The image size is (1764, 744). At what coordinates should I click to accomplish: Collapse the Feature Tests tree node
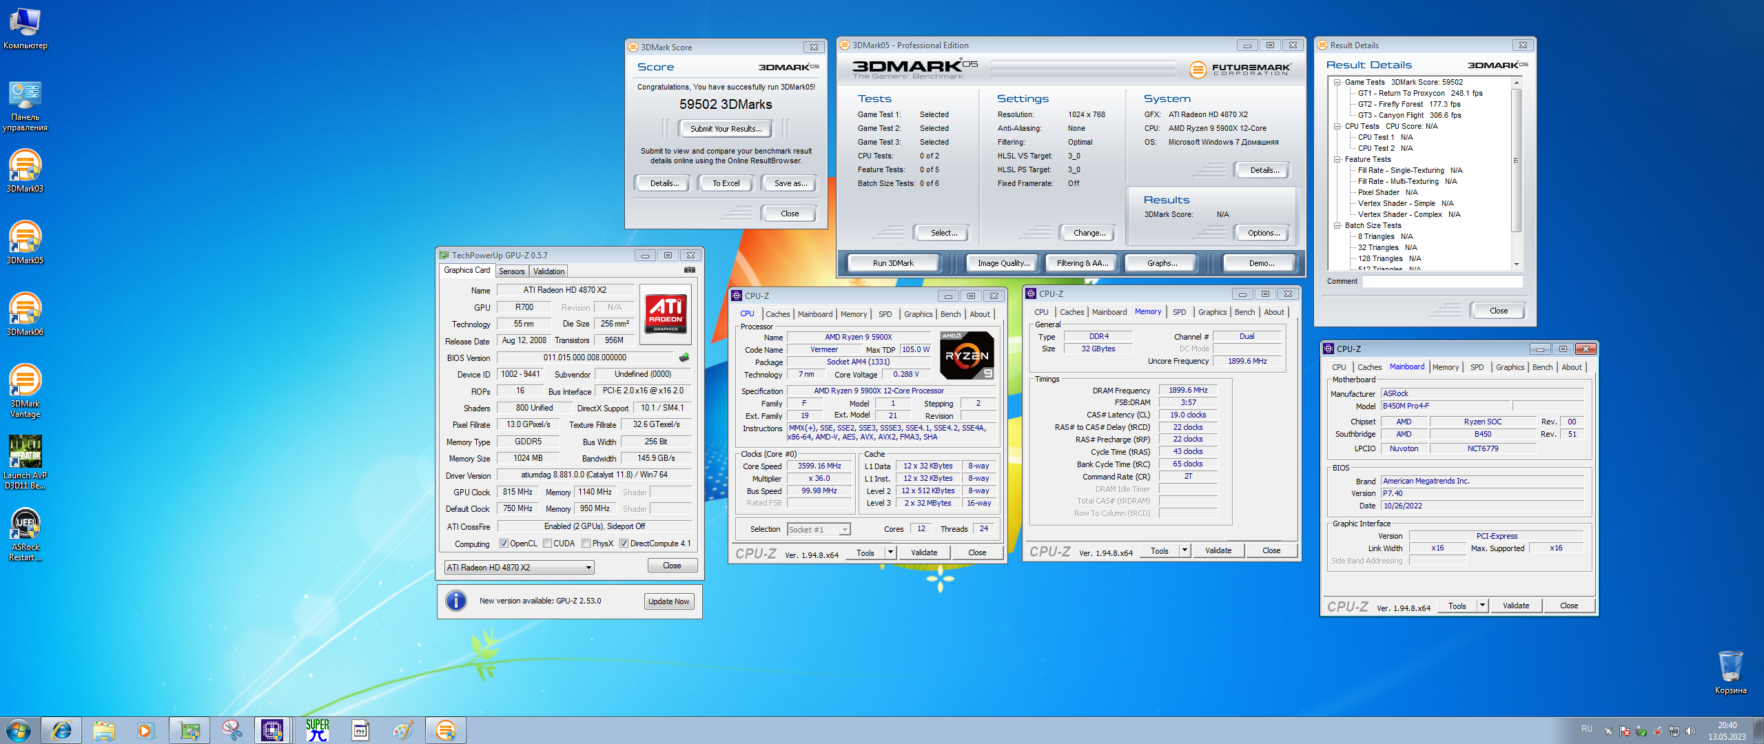pos(1337,159)
